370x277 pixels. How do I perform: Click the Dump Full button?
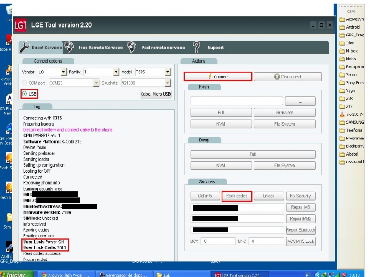pyautogui.click(x=253, y=154)
